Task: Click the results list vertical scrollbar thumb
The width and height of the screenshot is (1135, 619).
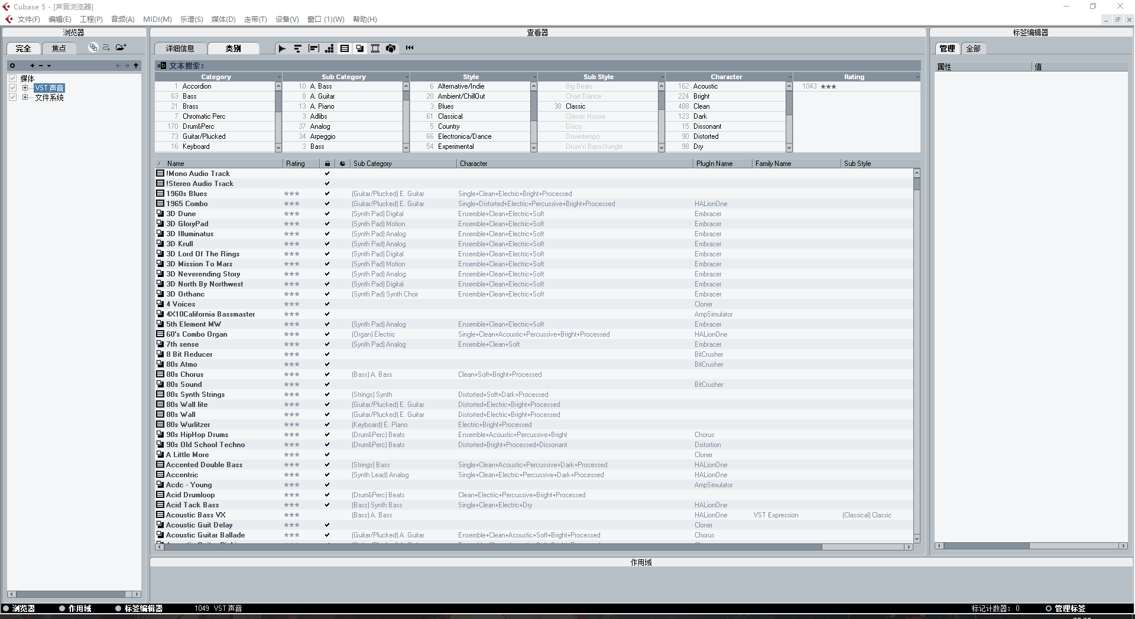Action: pos(917,184)
